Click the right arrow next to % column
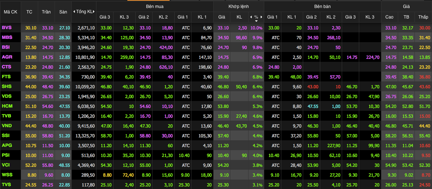 click(x=261, y=17)
